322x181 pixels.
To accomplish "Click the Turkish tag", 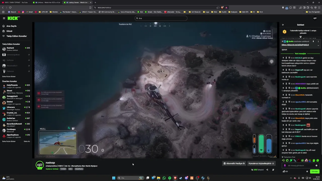I will [x=63, y=169].
